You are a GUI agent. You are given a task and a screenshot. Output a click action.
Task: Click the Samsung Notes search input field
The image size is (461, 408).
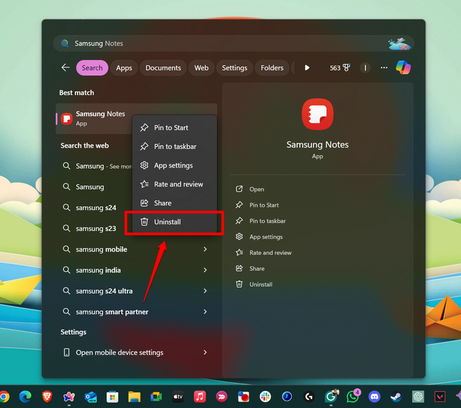pyautogui.click(x=233, y=44)
